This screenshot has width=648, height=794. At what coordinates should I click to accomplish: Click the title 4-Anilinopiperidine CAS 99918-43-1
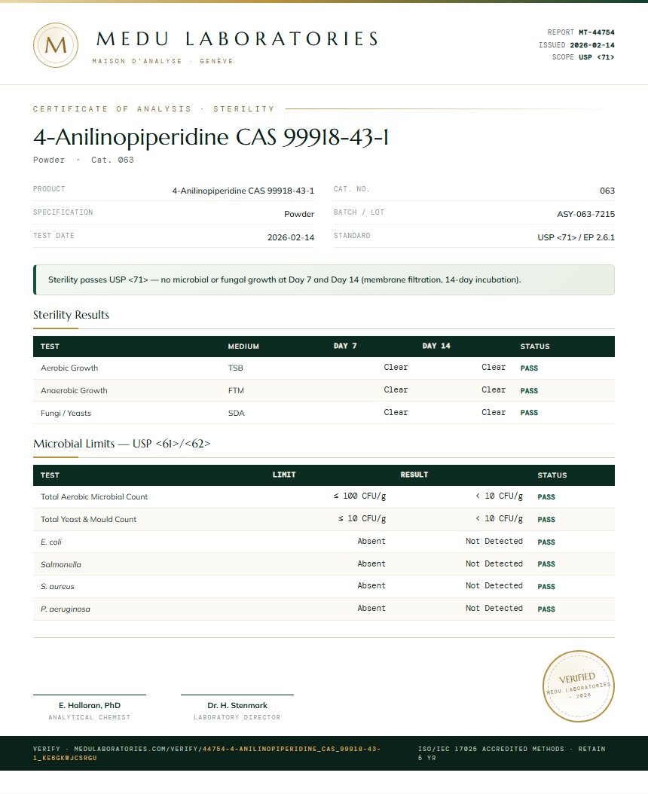(x=211, y=136)
